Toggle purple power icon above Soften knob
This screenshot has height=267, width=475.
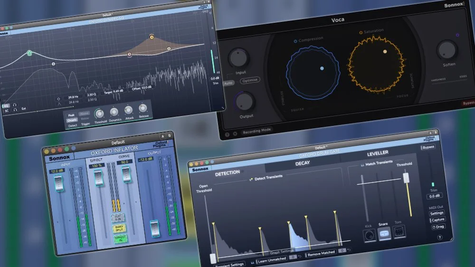pyautogui.click(x=457, y=35)
